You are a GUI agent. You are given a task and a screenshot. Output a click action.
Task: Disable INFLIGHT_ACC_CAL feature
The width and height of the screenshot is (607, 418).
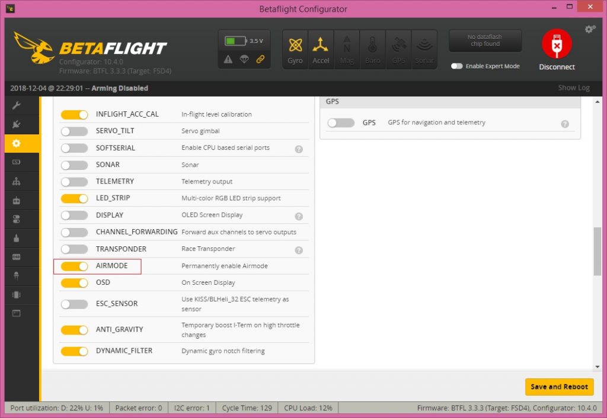coord(74,114)
